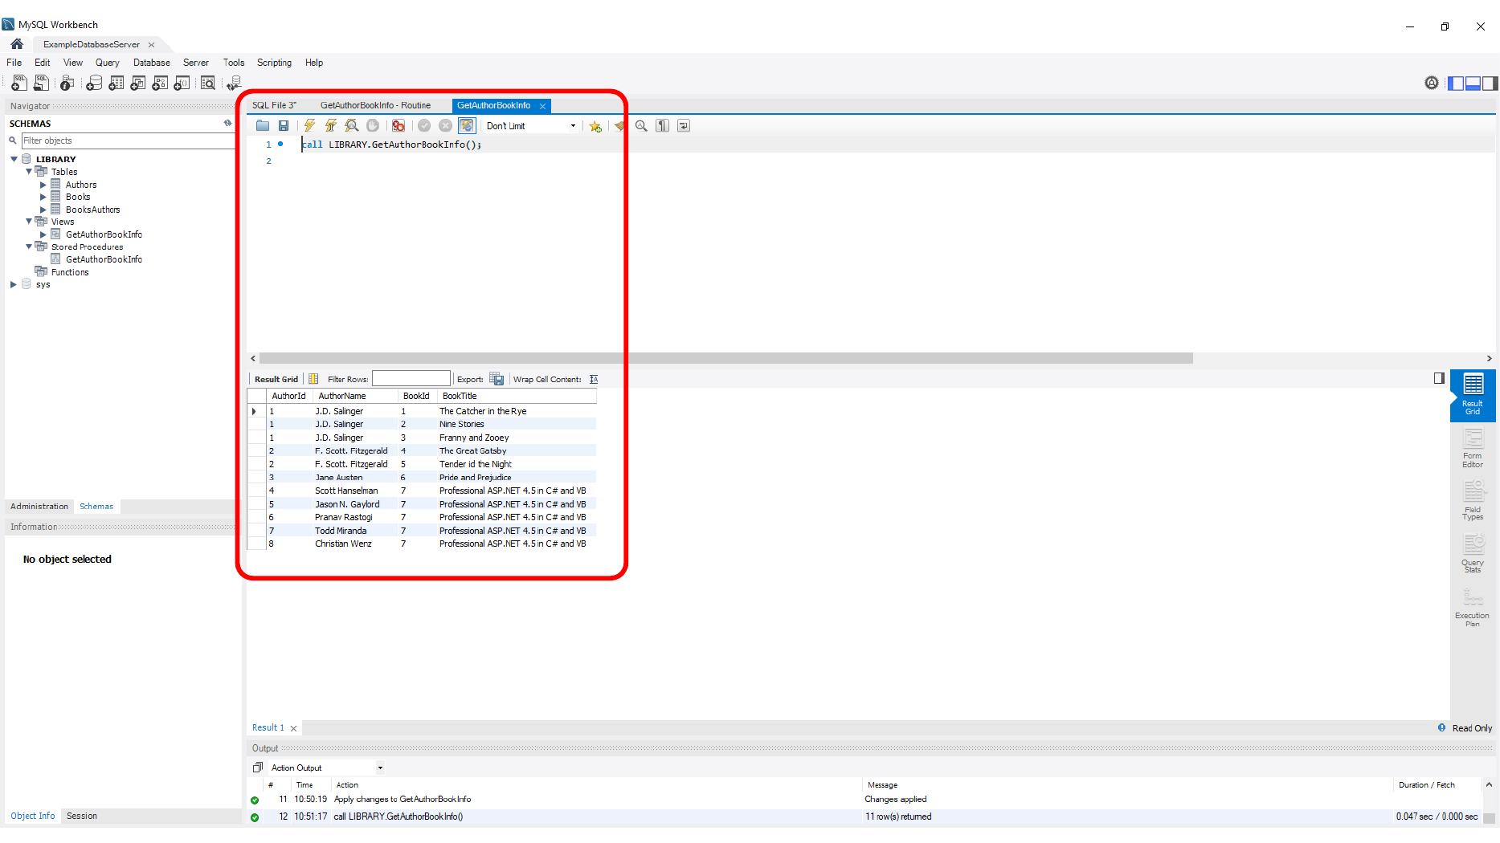Open Workbench preferences gear icon

[x=1432, y=83]
